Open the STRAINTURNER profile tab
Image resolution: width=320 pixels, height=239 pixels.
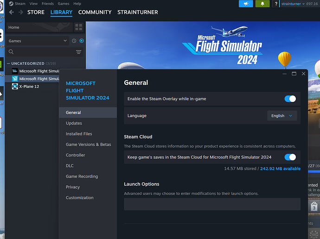(x=138, y=12)
